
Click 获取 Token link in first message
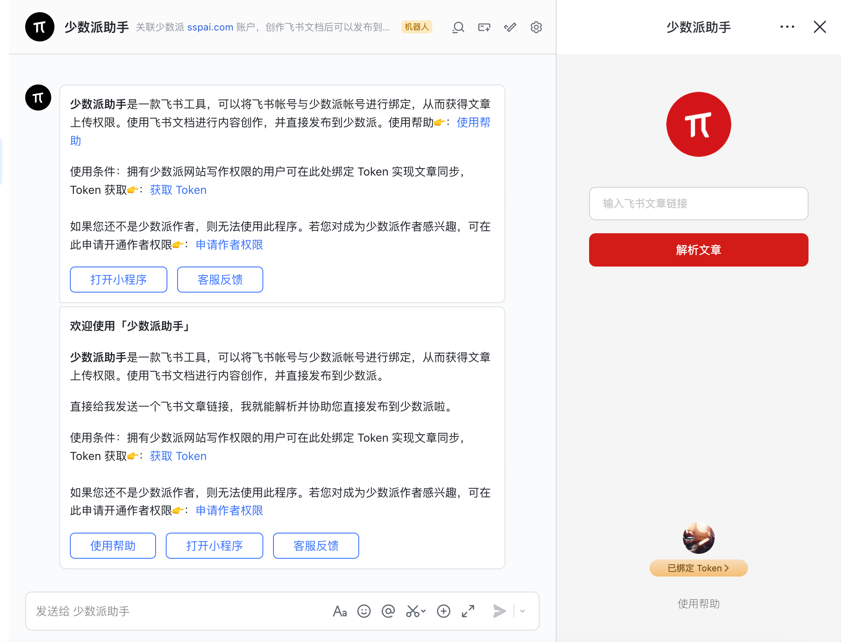pos(178,190)
